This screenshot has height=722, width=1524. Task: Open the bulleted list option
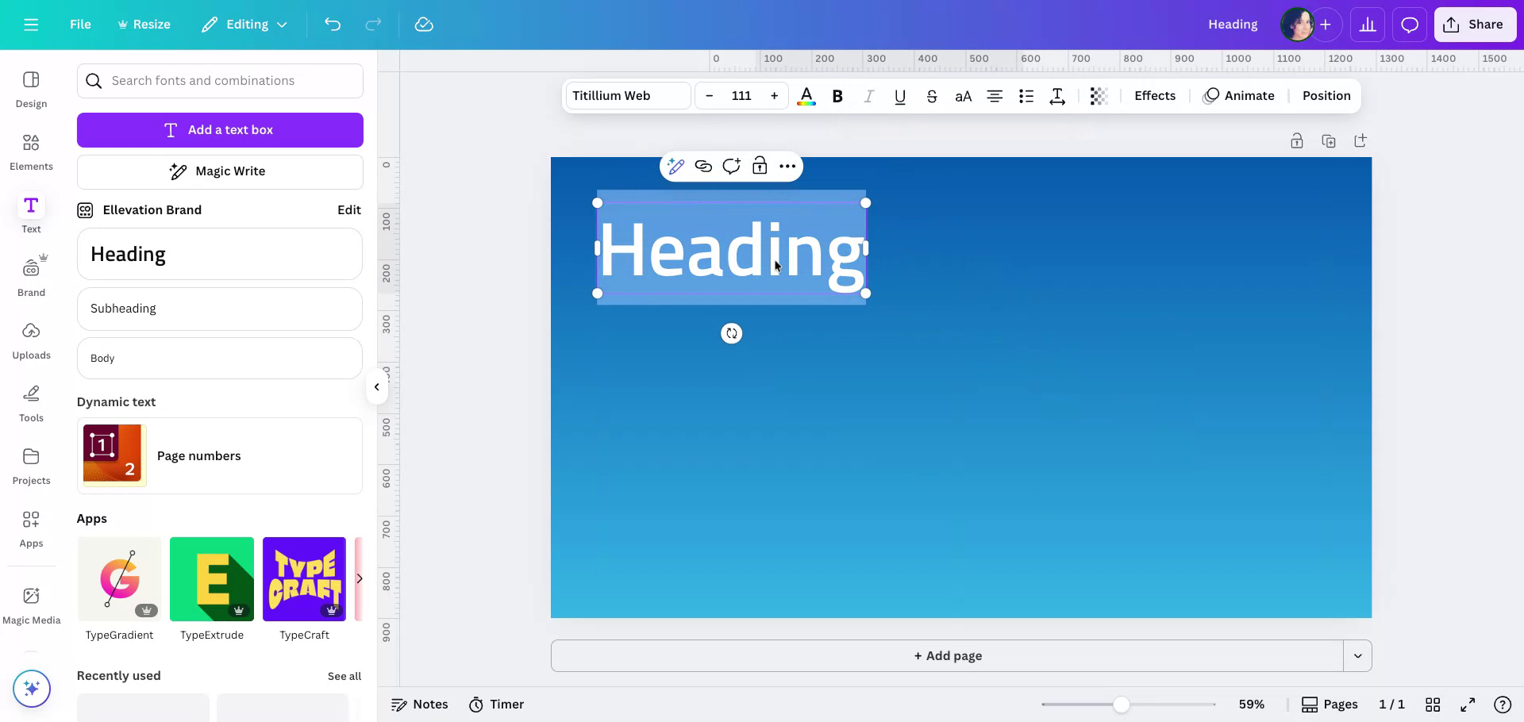pyautogui.click(x=1026, y=95)
